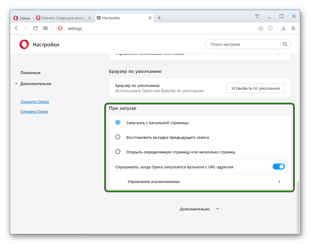
Task: Click the Браузер по умолчанию heading
Action: coord(135,71)
